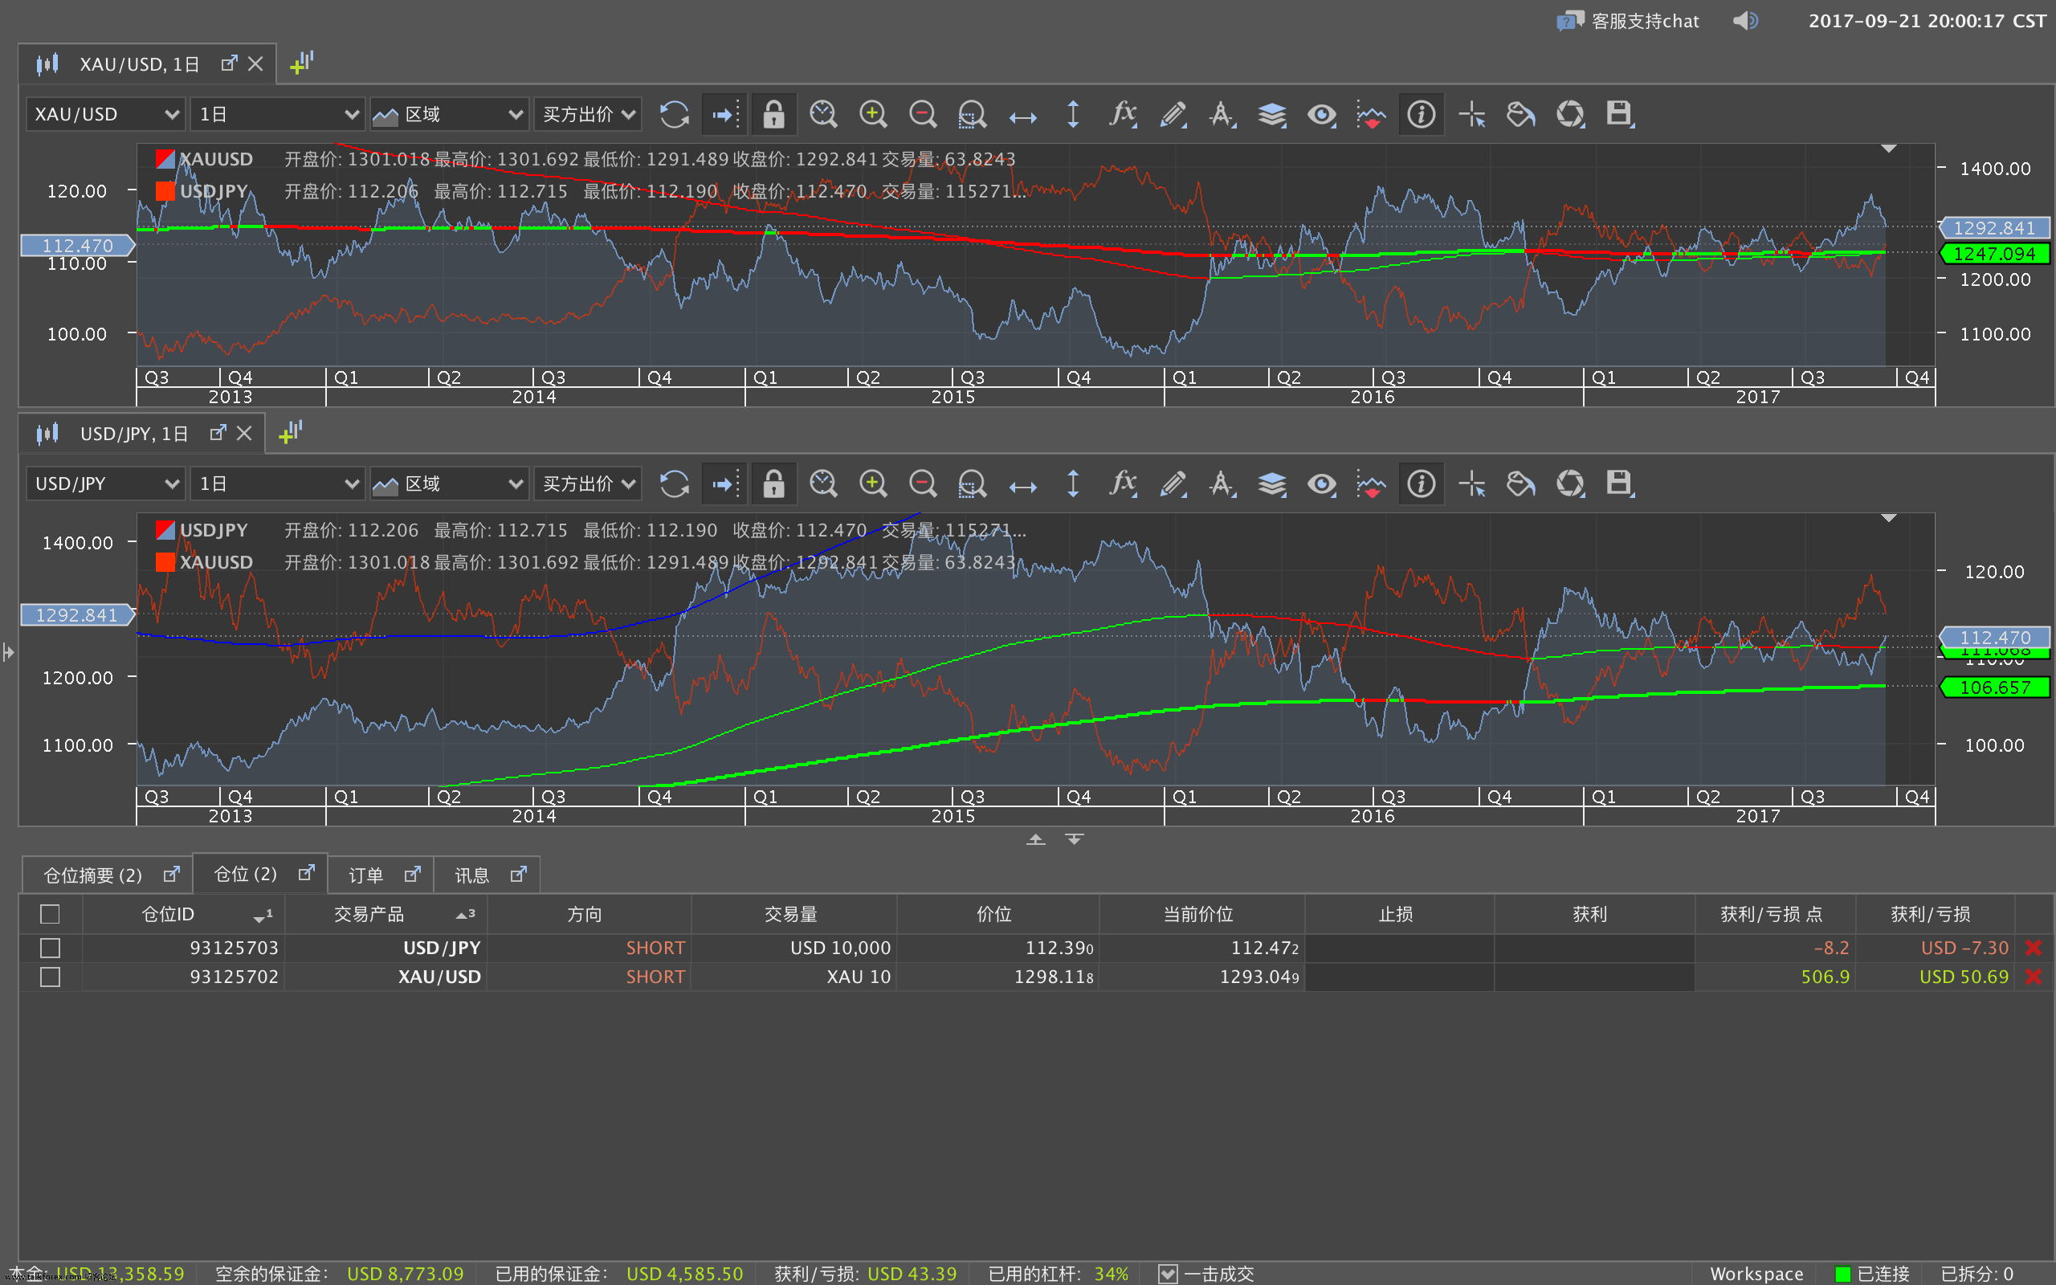
Task: Click take-profit cell for XAU/USD position
Action: coord(1594,977)
